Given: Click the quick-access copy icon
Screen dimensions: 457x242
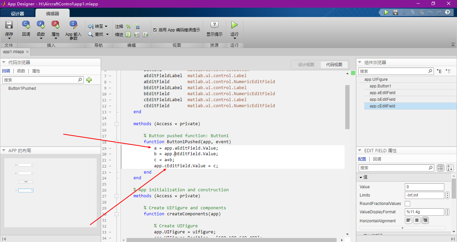Looking at the screenshot, I should 413,12.
